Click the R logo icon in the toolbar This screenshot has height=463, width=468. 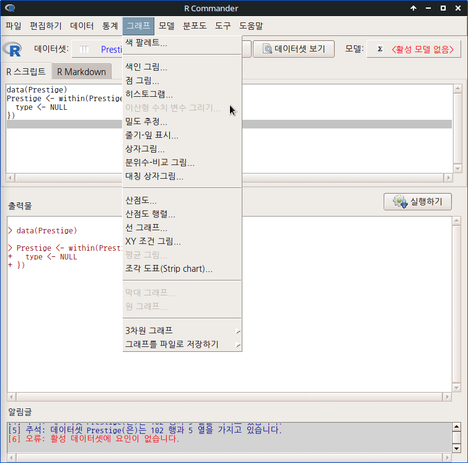coord(12,49)
